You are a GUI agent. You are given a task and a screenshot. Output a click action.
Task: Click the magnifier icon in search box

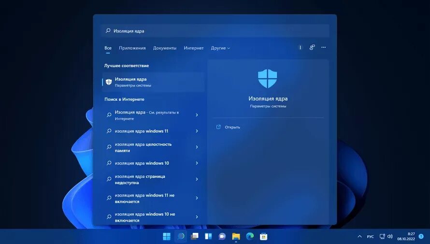click(108, 31)
